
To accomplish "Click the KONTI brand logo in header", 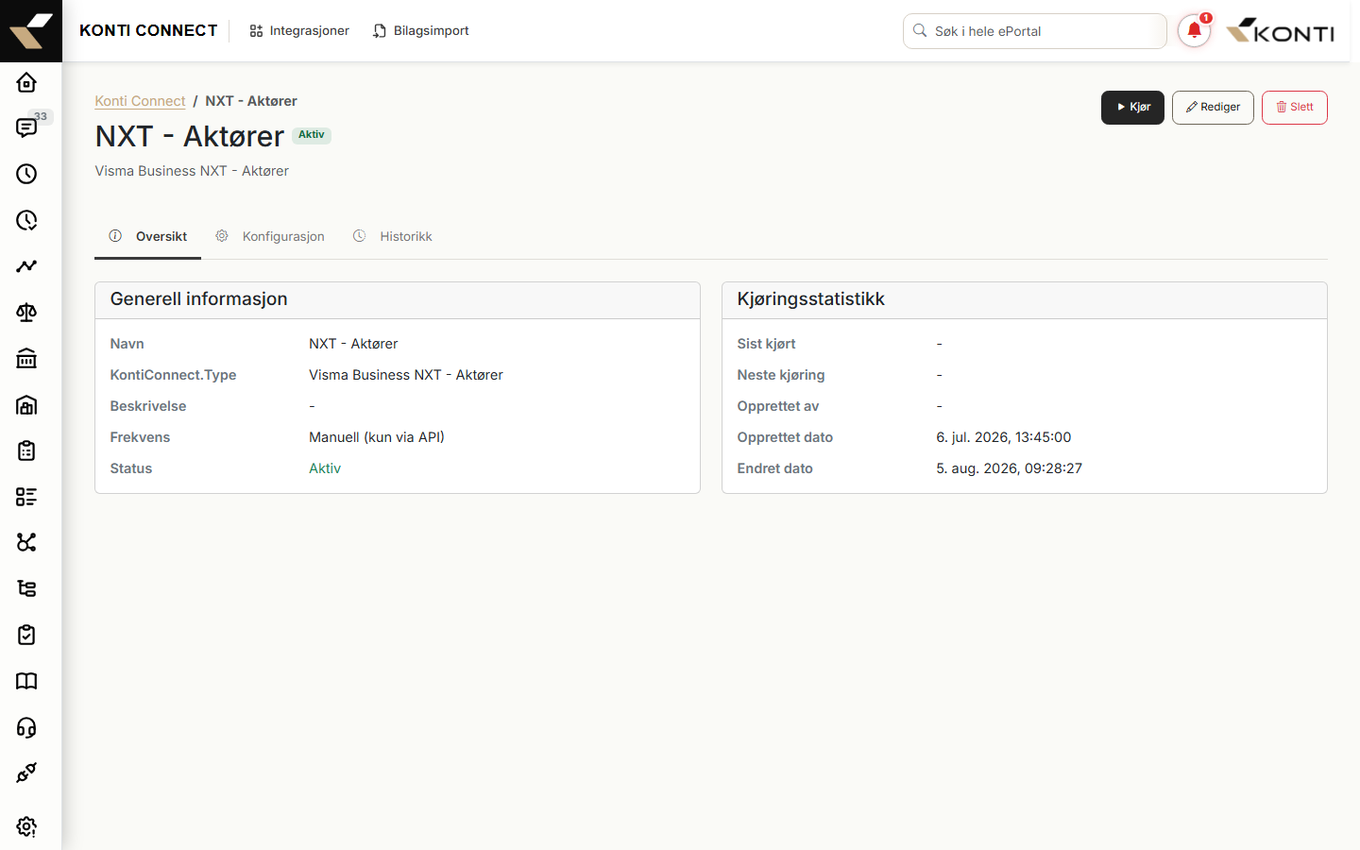I will 1280,31.
